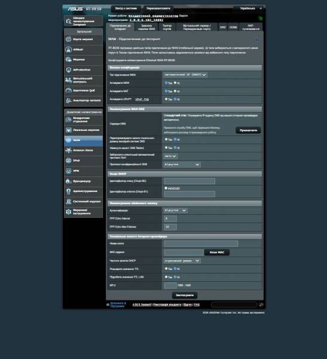
Task: Click the Host Name input field
Action: pos(201,244)
